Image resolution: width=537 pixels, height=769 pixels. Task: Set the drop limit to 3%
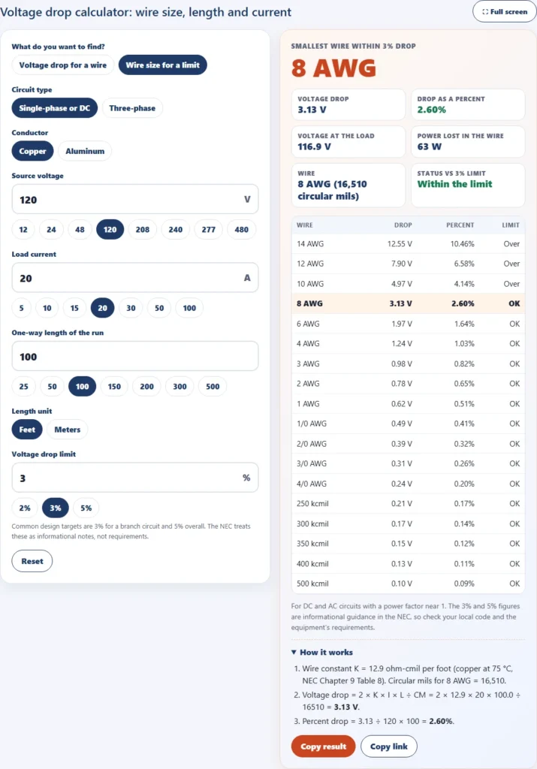56,508
